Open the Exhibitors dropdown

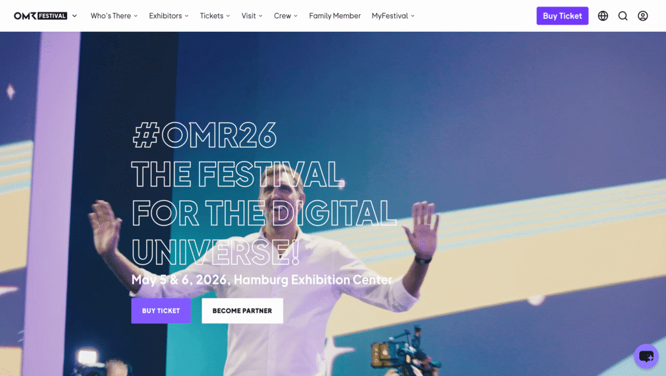pyautogui.click(x=168, y=16)
